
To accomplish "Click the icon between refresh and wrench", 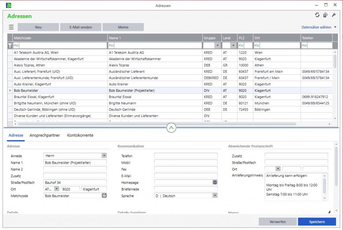I will pyautogui.click(x=325, y=15).
